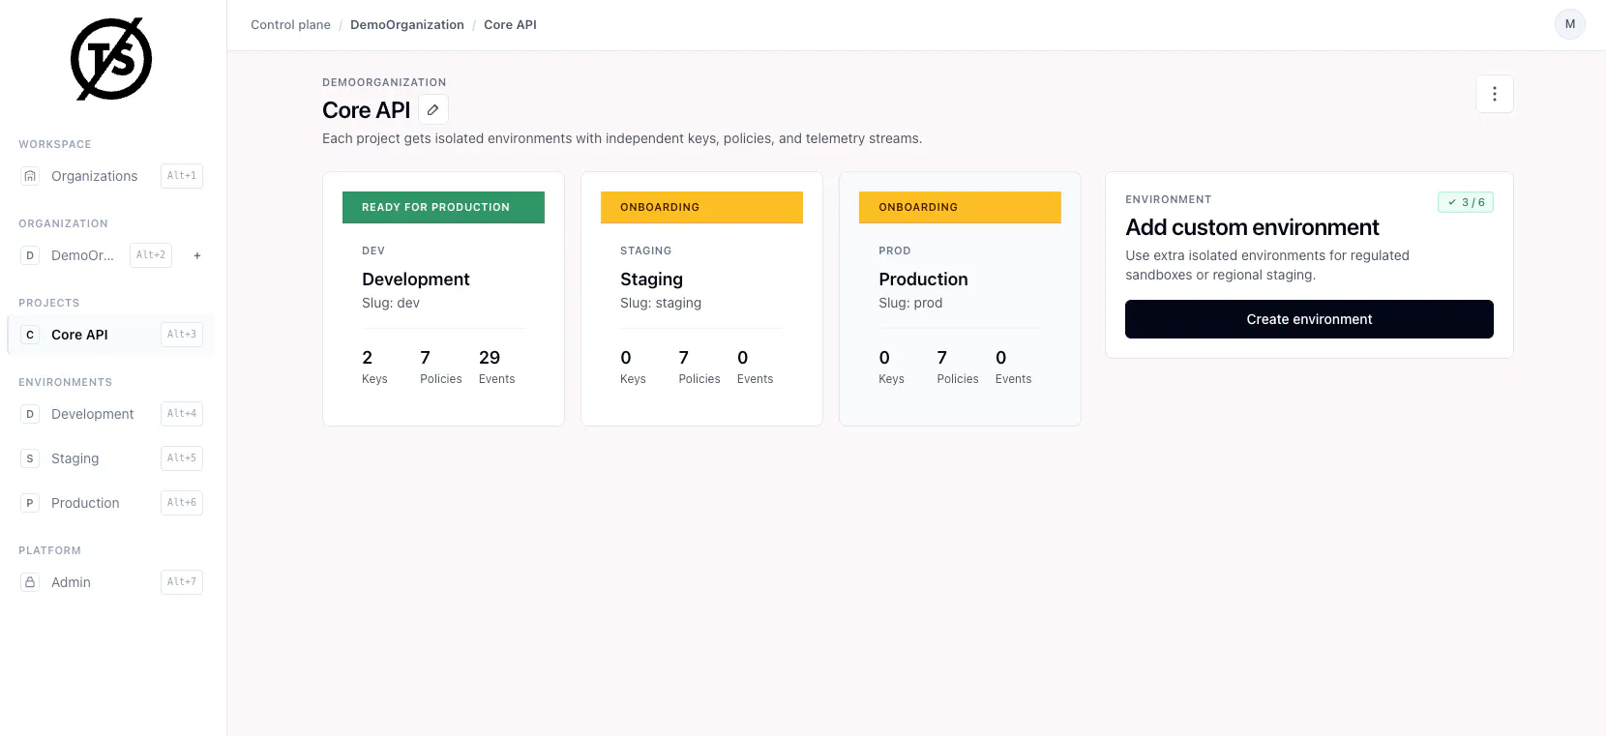Viewport: 1606px width, 736px height.
Task: Click the DemoOrganization 'D' avatar icon
Action: click(x=30, y=255)
